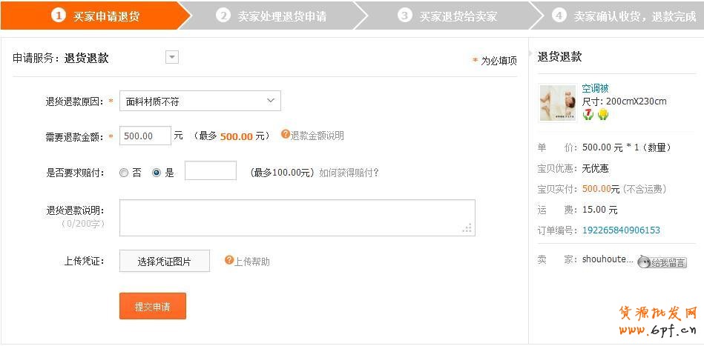Open the 退货退款原因 reason dropdown

[200, 101]
